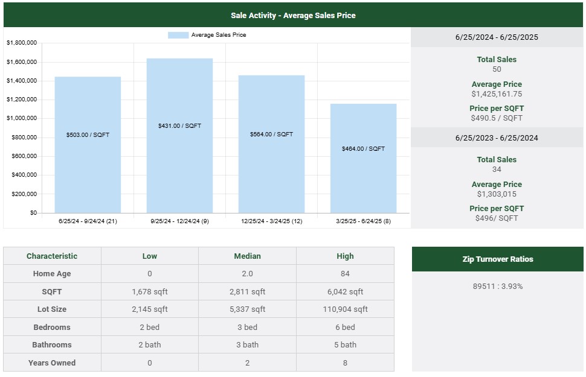The width and height of the screenshot is (586, 377).
Task: Click the Average Sales Price legend text
Action: coord(219,35)
